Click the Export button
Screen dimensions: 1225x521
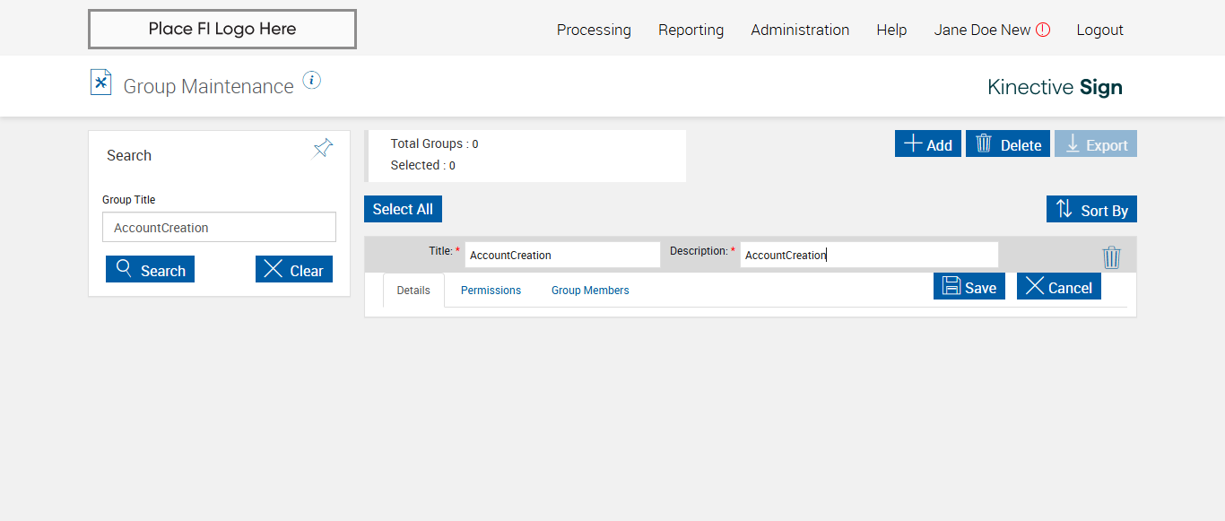(x=1095, y=144)
